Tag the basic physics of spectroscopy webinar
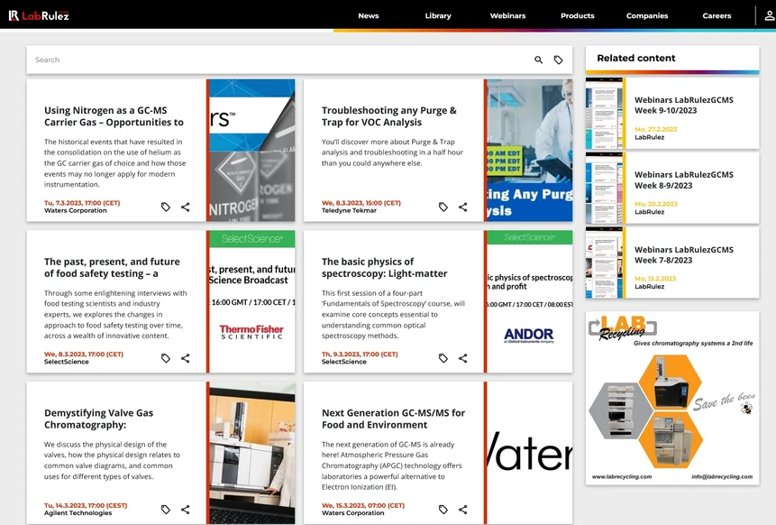 (443, 358)
